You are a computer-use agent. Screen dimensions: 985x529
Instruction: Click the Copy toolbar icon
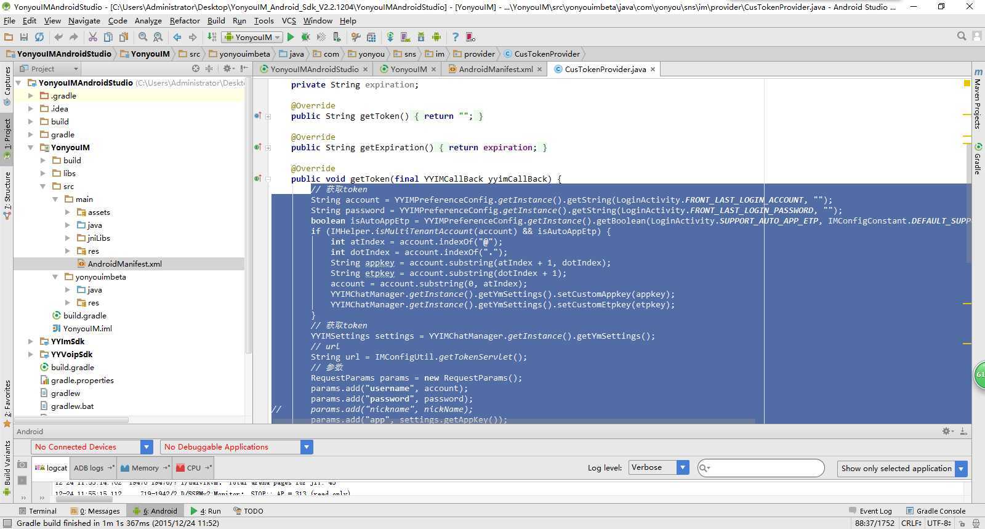(x=108, y=37)
